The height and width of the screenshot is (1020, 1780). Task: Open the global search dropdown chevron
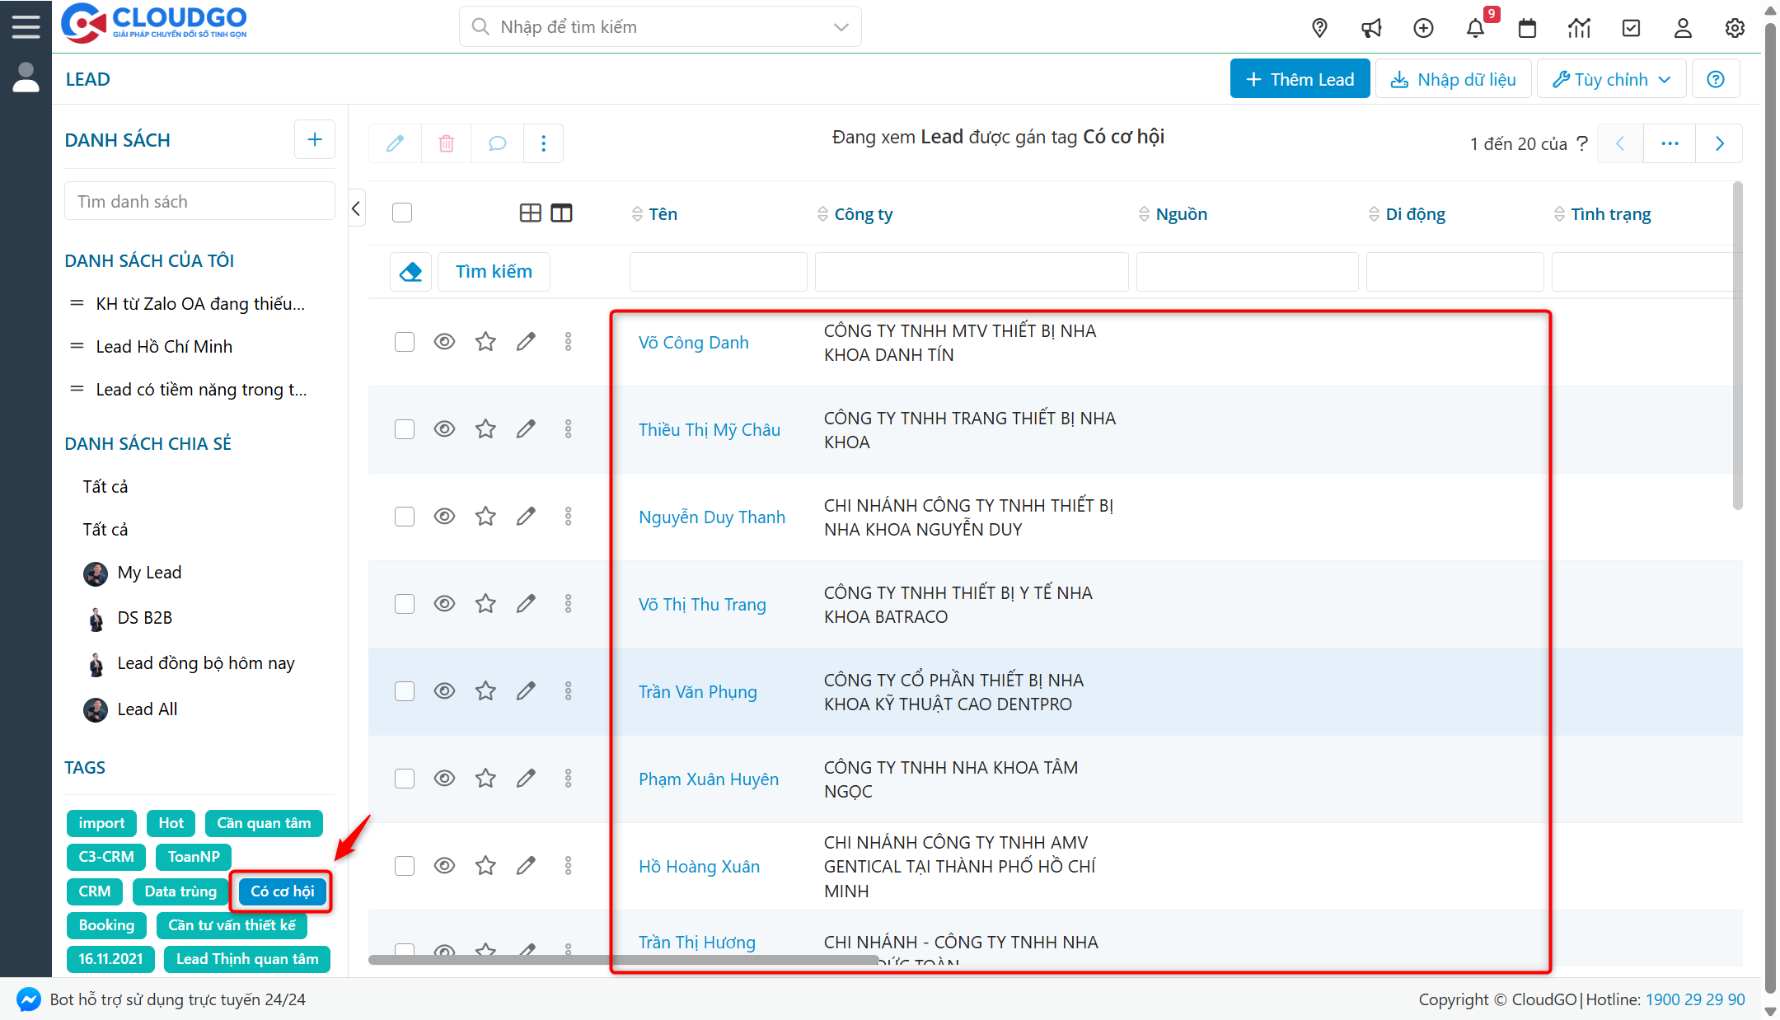coord(841,27)
